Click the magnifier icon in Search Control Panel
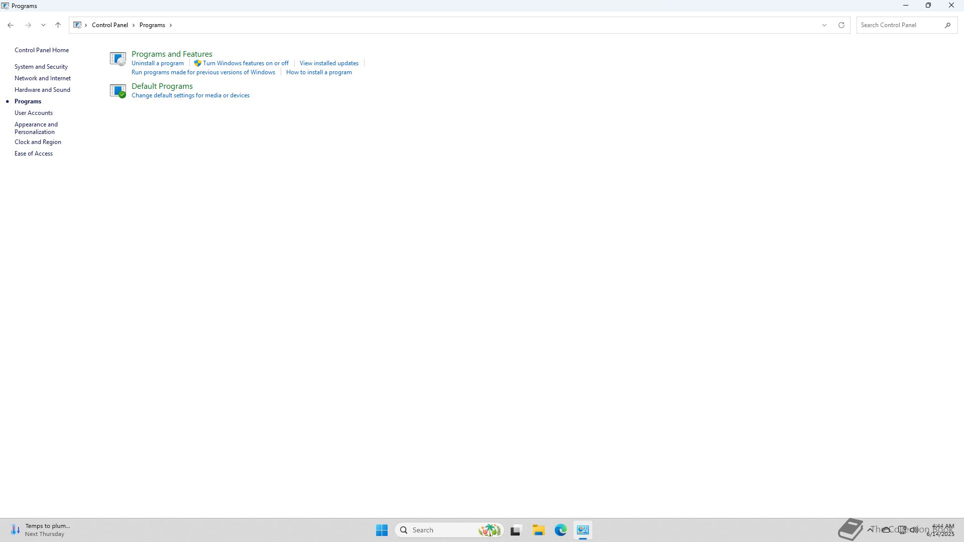This screenshot has height=542, width=964. click(x=947, y=25)
